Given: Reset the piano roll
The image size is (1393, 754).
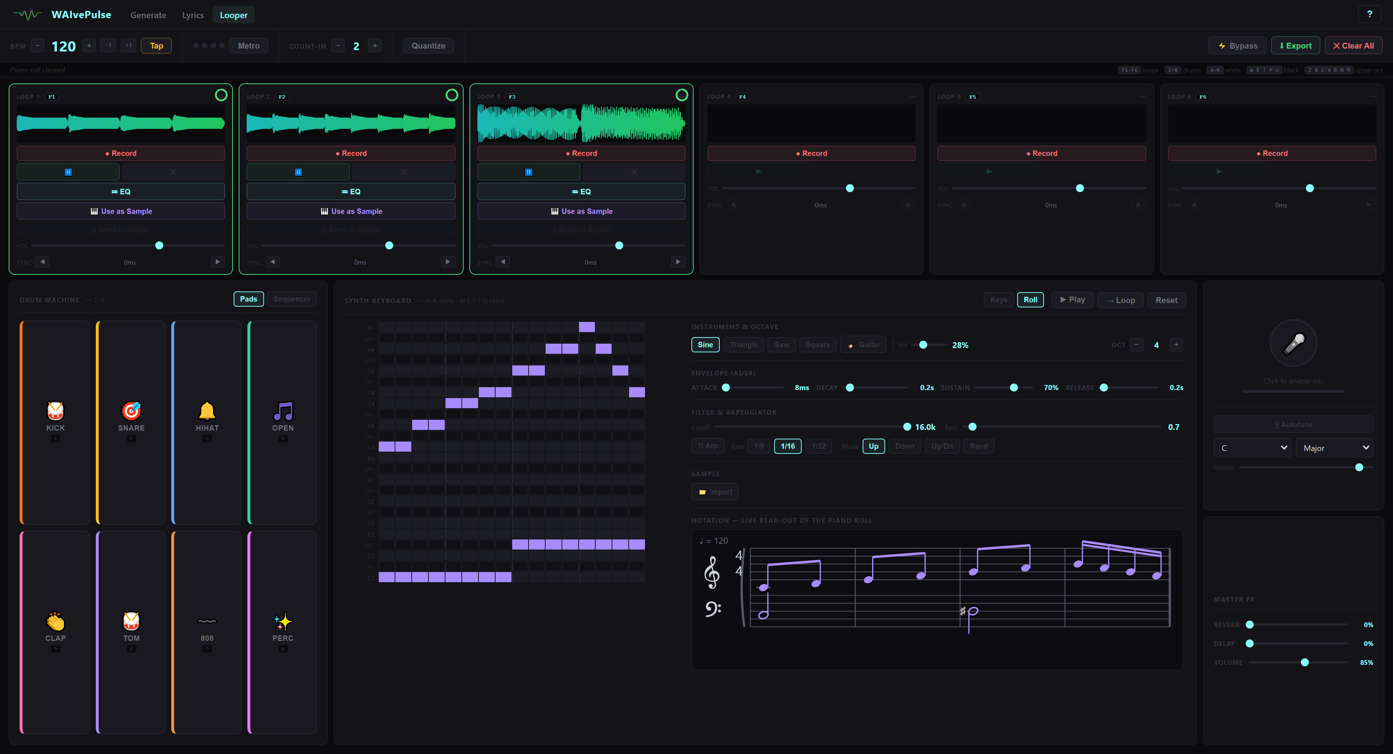Looking at the screenshot, I should 1166,300.
